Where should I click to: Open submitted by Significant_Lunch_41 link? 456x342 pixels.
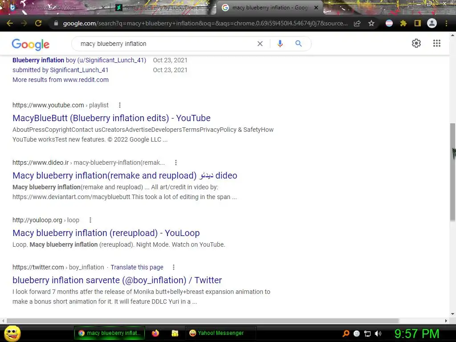click(61, 70)
